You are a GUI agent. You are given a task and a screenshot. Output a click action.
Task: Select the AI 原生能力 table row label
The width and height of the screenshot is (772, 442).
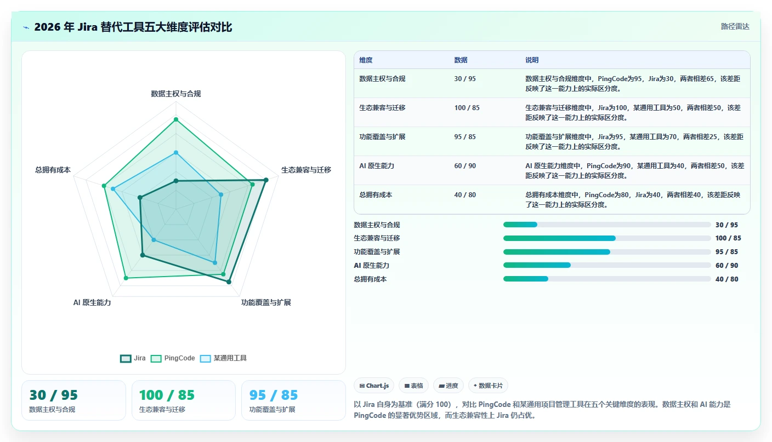(x=377, y=166)
